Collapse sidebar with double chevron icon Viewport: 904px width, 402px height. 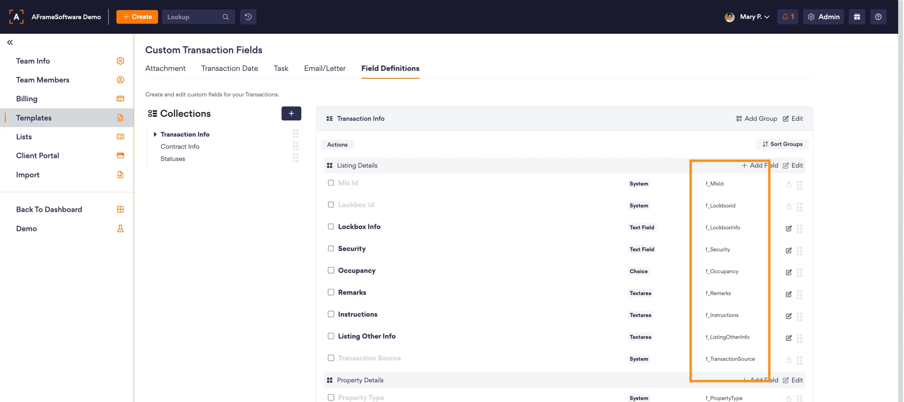click(10, 42)
